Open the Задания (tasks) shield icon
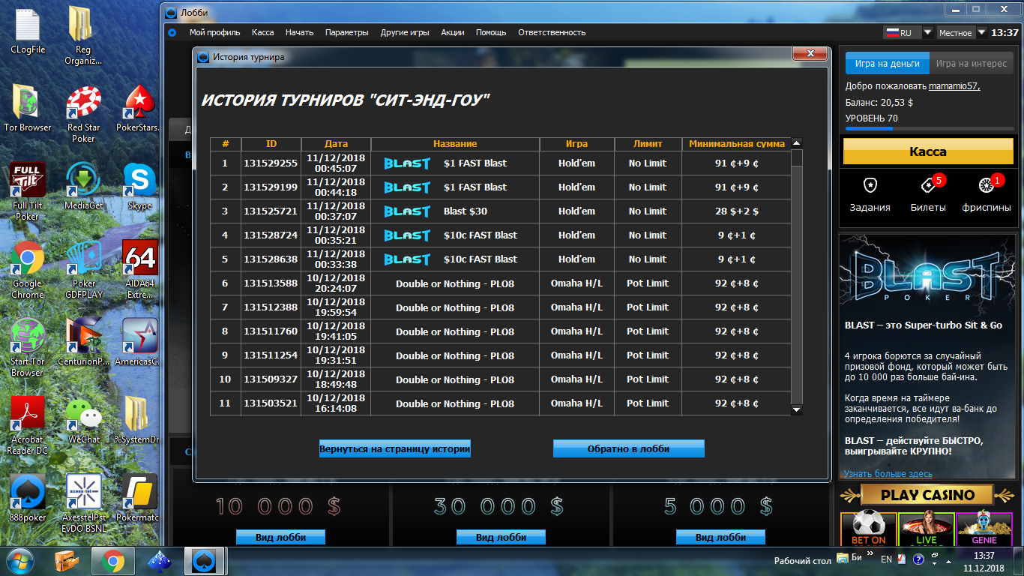The image size is (1024, 576). (x=870, y=184)
